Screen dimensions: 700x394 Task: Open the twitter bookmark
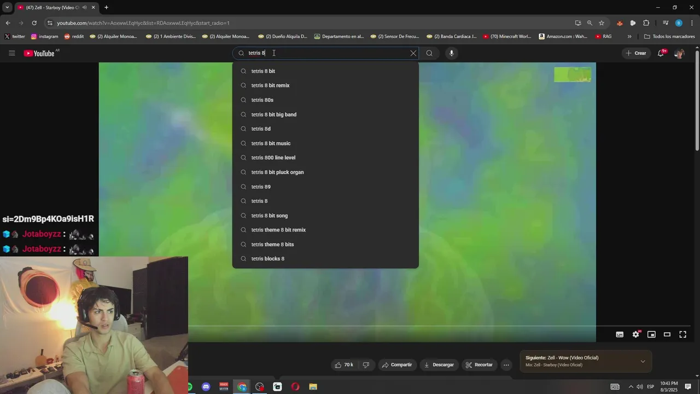click(15, 37)
